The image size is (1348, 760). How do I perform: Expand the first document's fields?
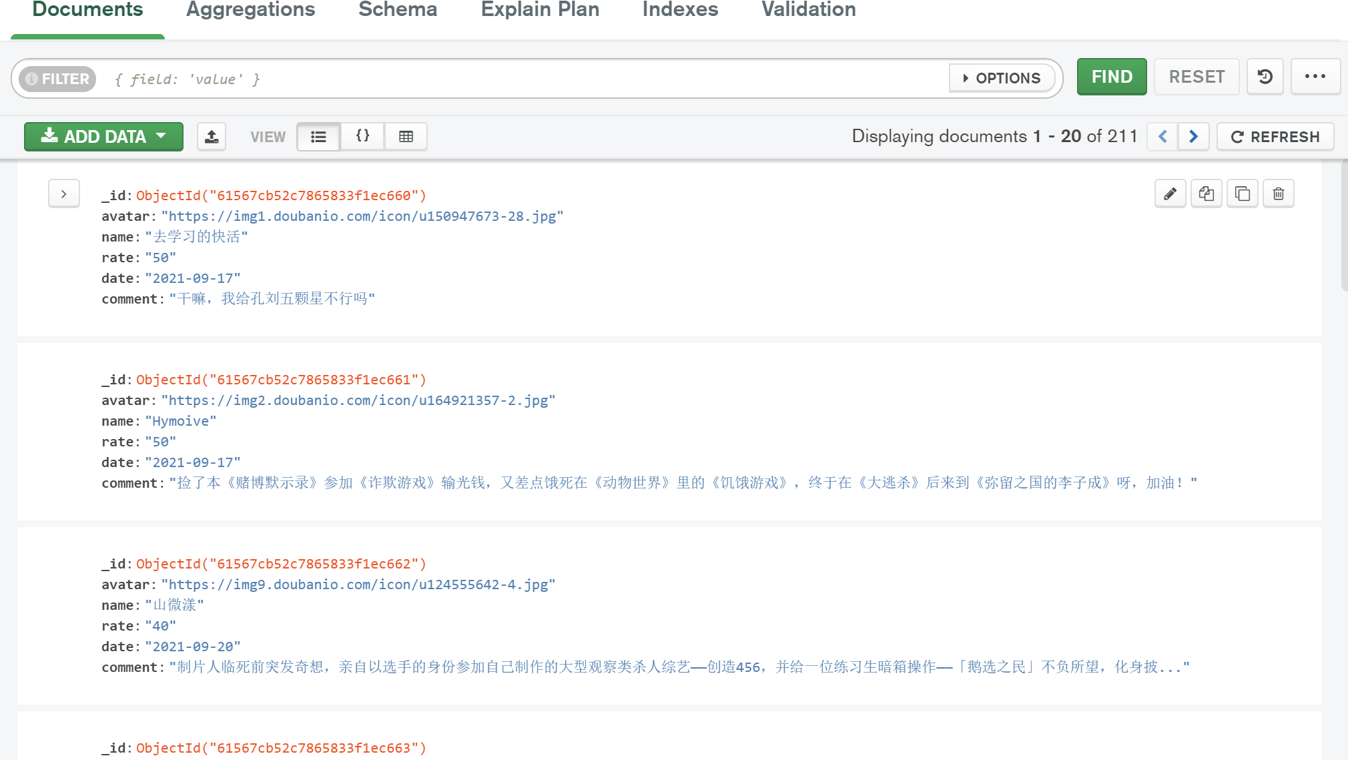pyautogui.click(x=64, y=194)
